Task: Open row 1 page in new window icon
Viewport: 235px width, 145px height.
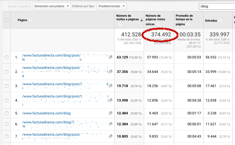Action: coord(110,57)
